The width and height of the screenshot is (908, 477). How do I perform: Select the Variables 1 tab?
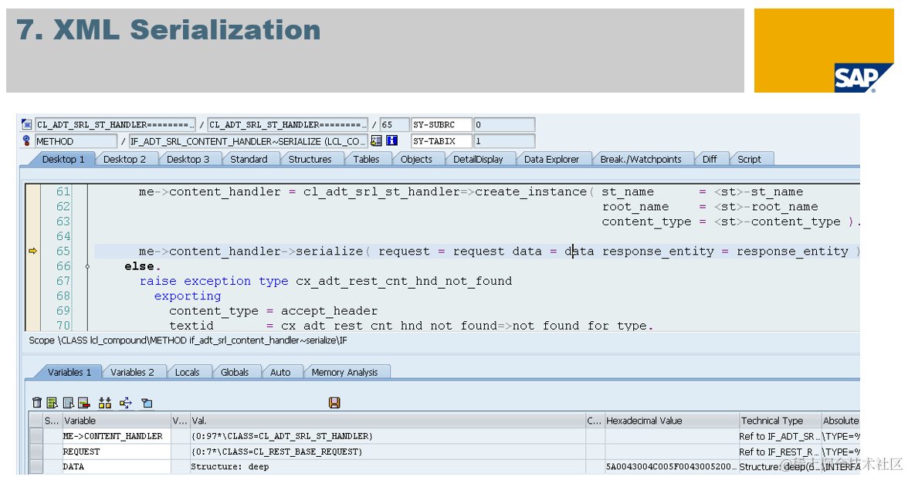[69, 372]
